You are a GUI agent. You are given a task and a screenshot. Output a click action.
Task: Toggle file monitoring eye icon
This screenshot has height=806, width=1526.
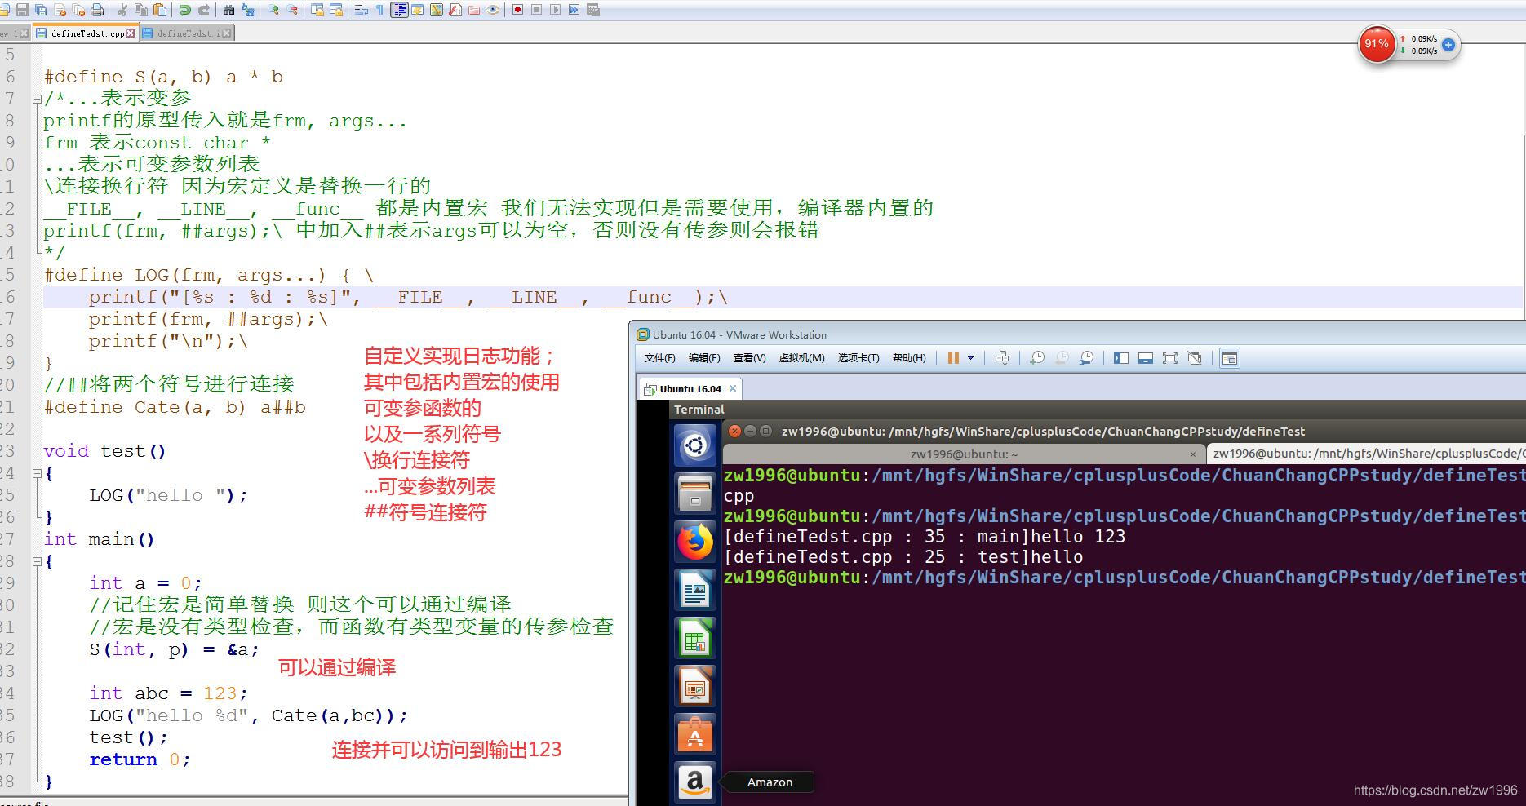493,10
